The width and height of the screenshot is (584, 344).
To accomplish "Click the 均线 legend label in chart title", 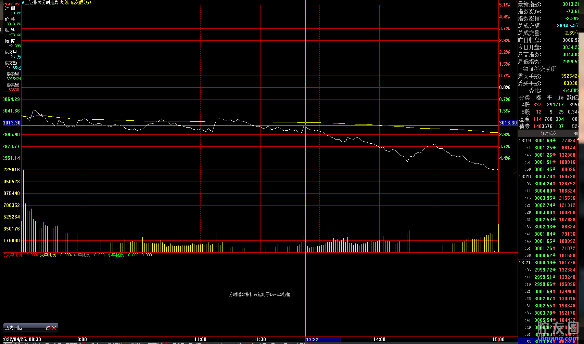I will click(x=64, y=2).
